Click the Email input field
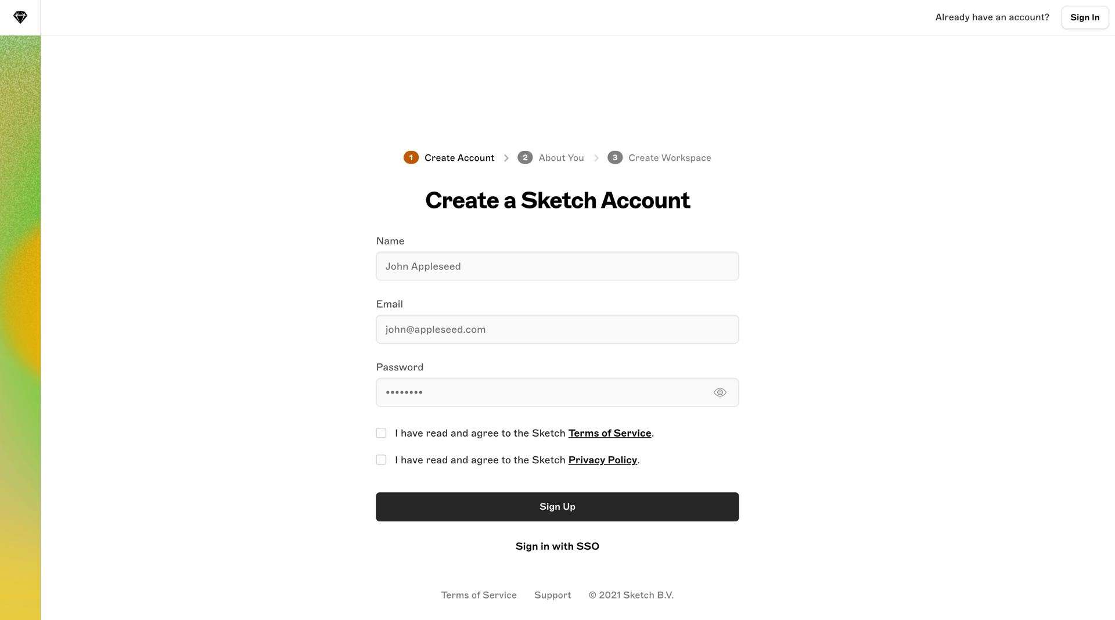Viewport: 1115px width, 620px height. pos(557,329)
